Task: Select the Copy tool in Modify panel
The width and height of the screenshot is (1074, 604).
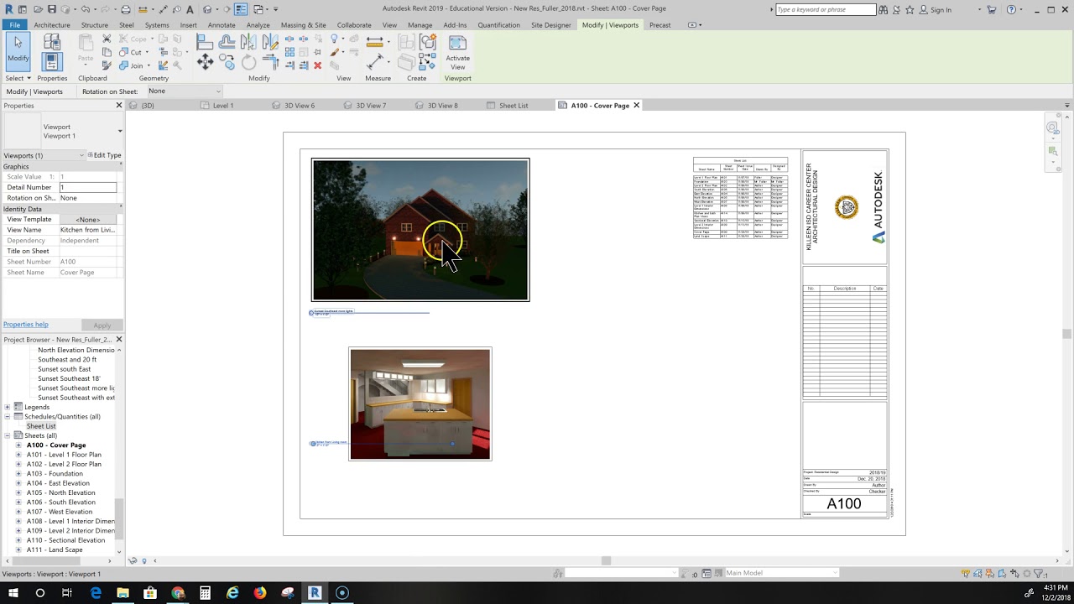Action: (x=227, y=61)
